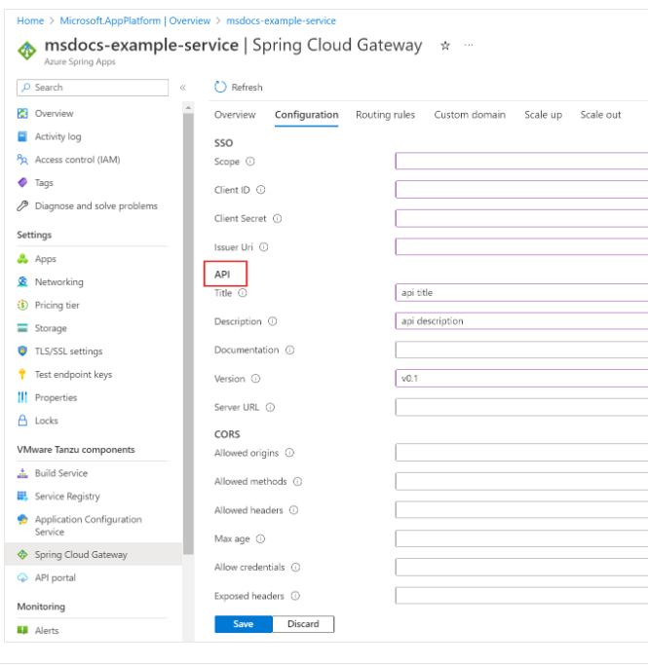Click into the Issuer Uri field
648x665 pixels.
521,247
